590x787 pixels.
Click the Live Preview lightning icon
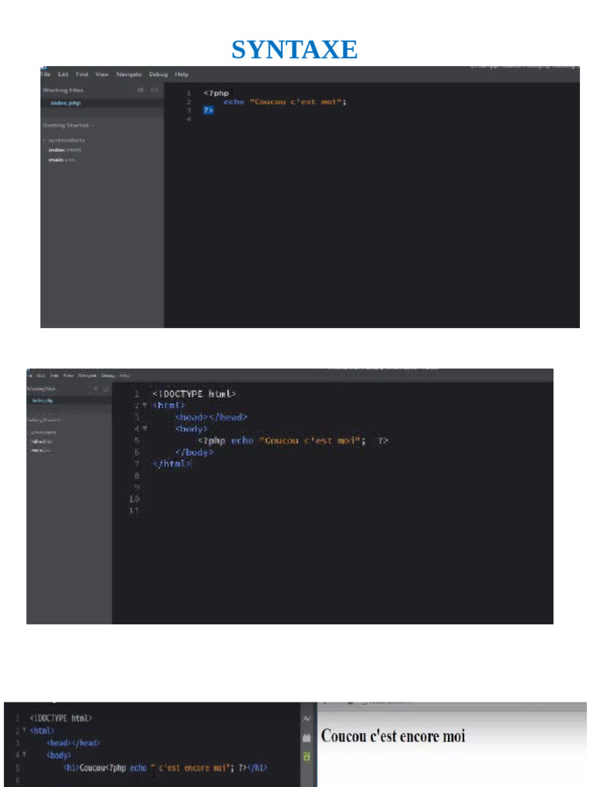click(x=307, y=719)
